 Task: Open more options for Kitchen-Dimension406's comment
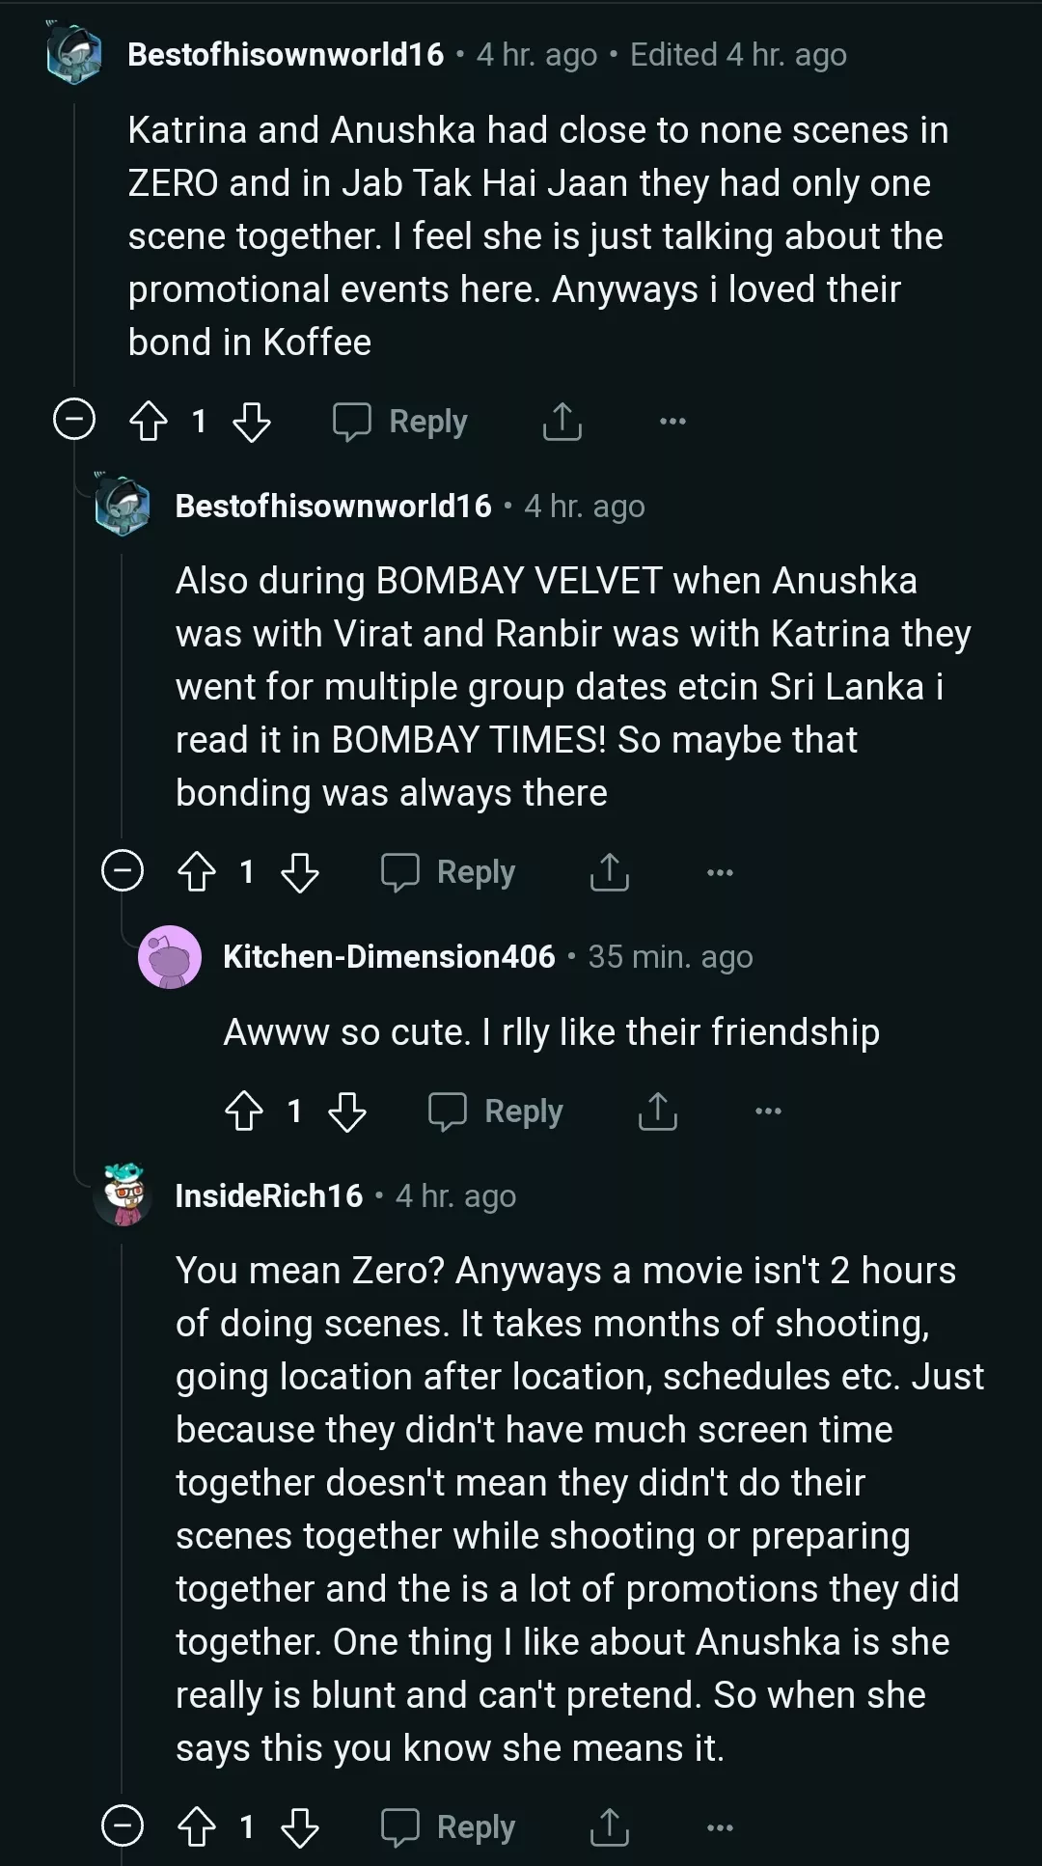pos(768,1111)
